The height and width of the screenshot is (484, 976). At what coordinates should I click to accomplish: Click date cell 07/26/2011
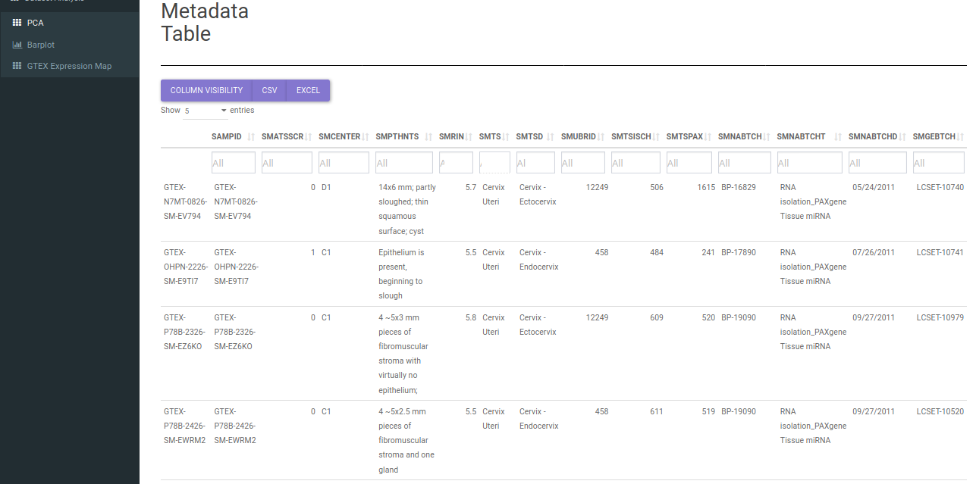[874, 252]
